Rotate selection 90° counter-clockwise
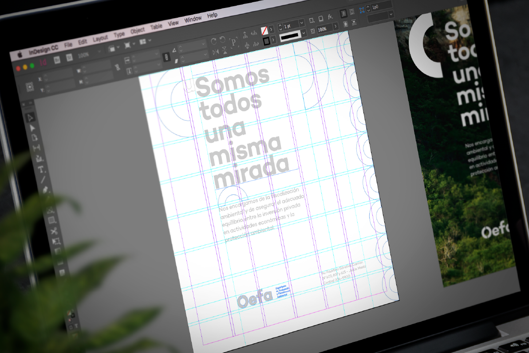529x353 pixels. [222, 40]
